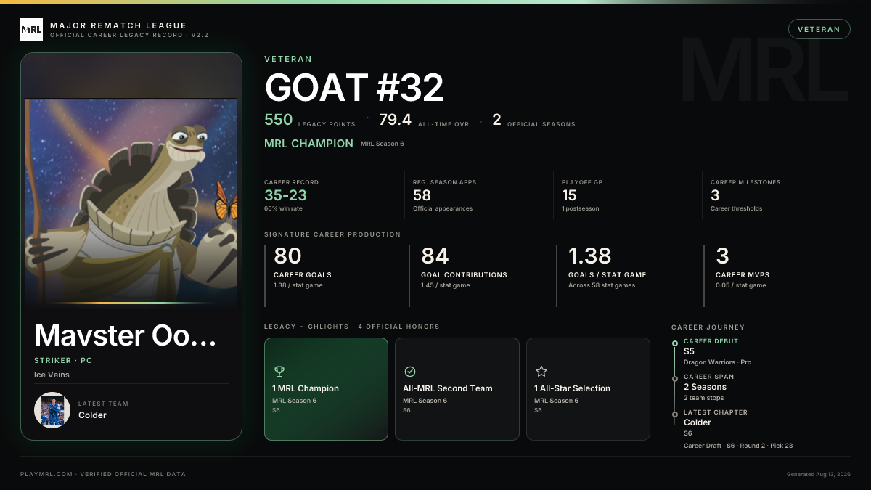Click the GOAT #32 heading
The image size is (871, 490).
[354, 88]
